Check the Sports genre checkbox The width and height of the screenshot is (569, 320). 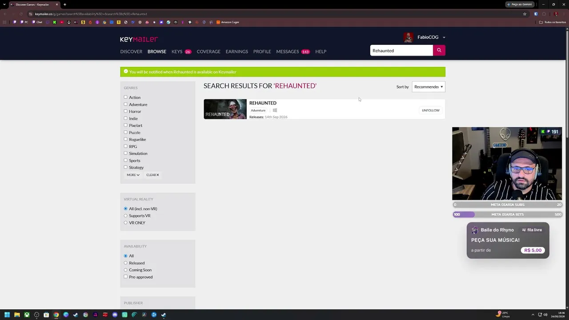(x=125, y=160)
